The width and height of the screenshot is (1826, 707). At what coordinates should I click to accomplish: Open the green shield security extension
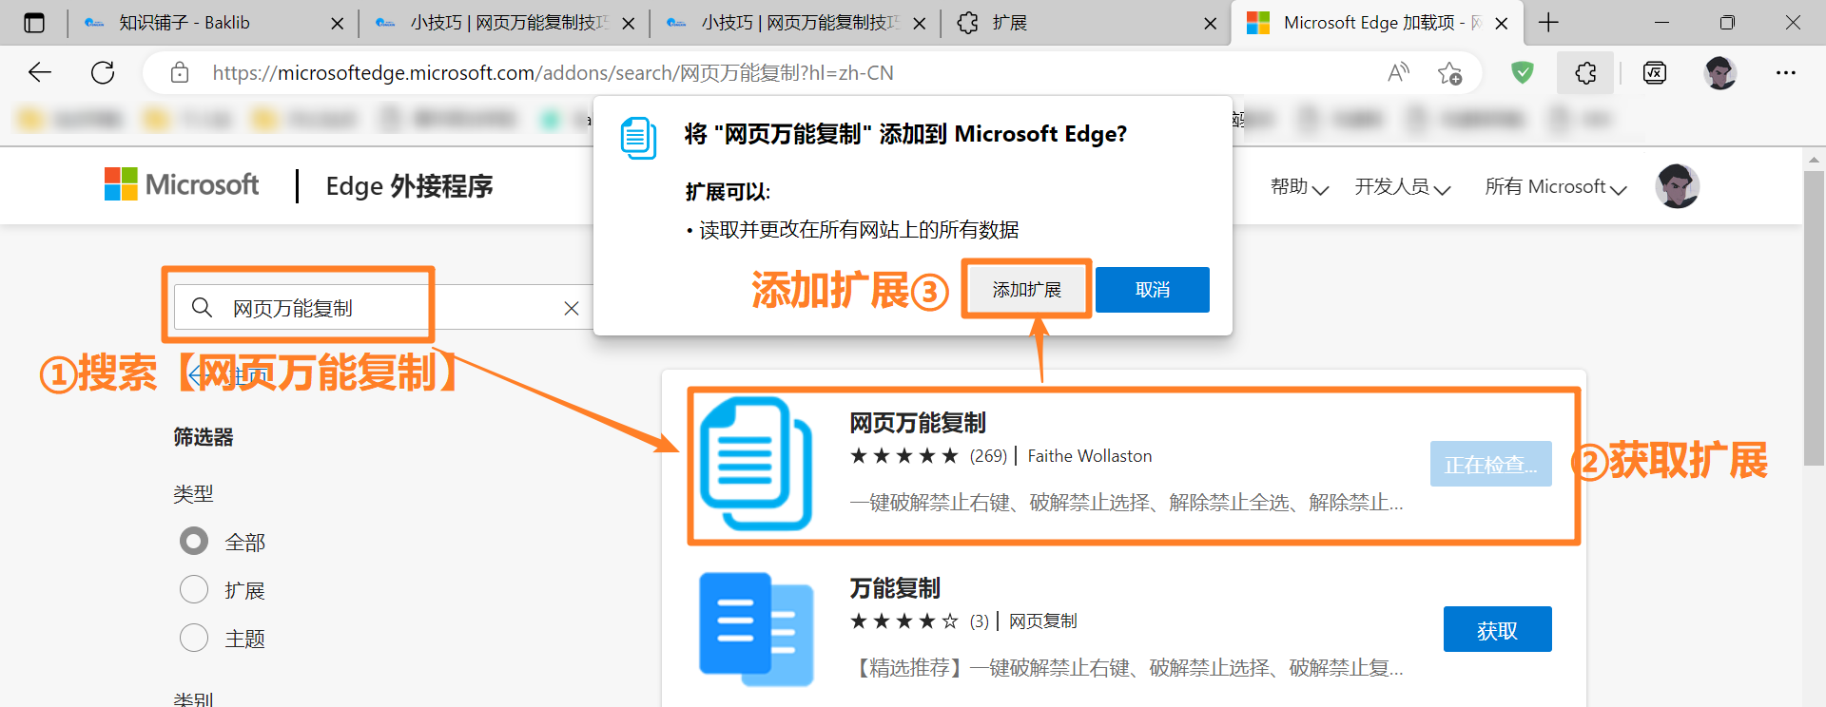(1523, 72)
